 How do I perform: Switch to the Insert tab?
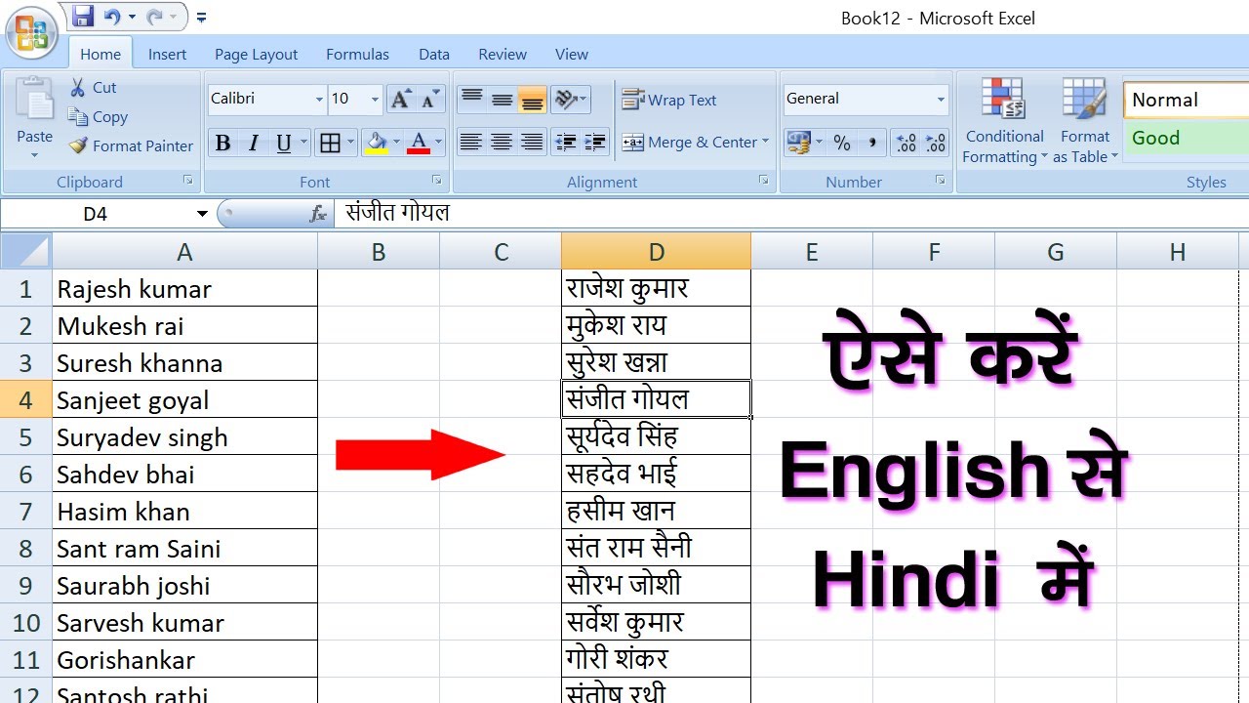(x=167, y=55)
